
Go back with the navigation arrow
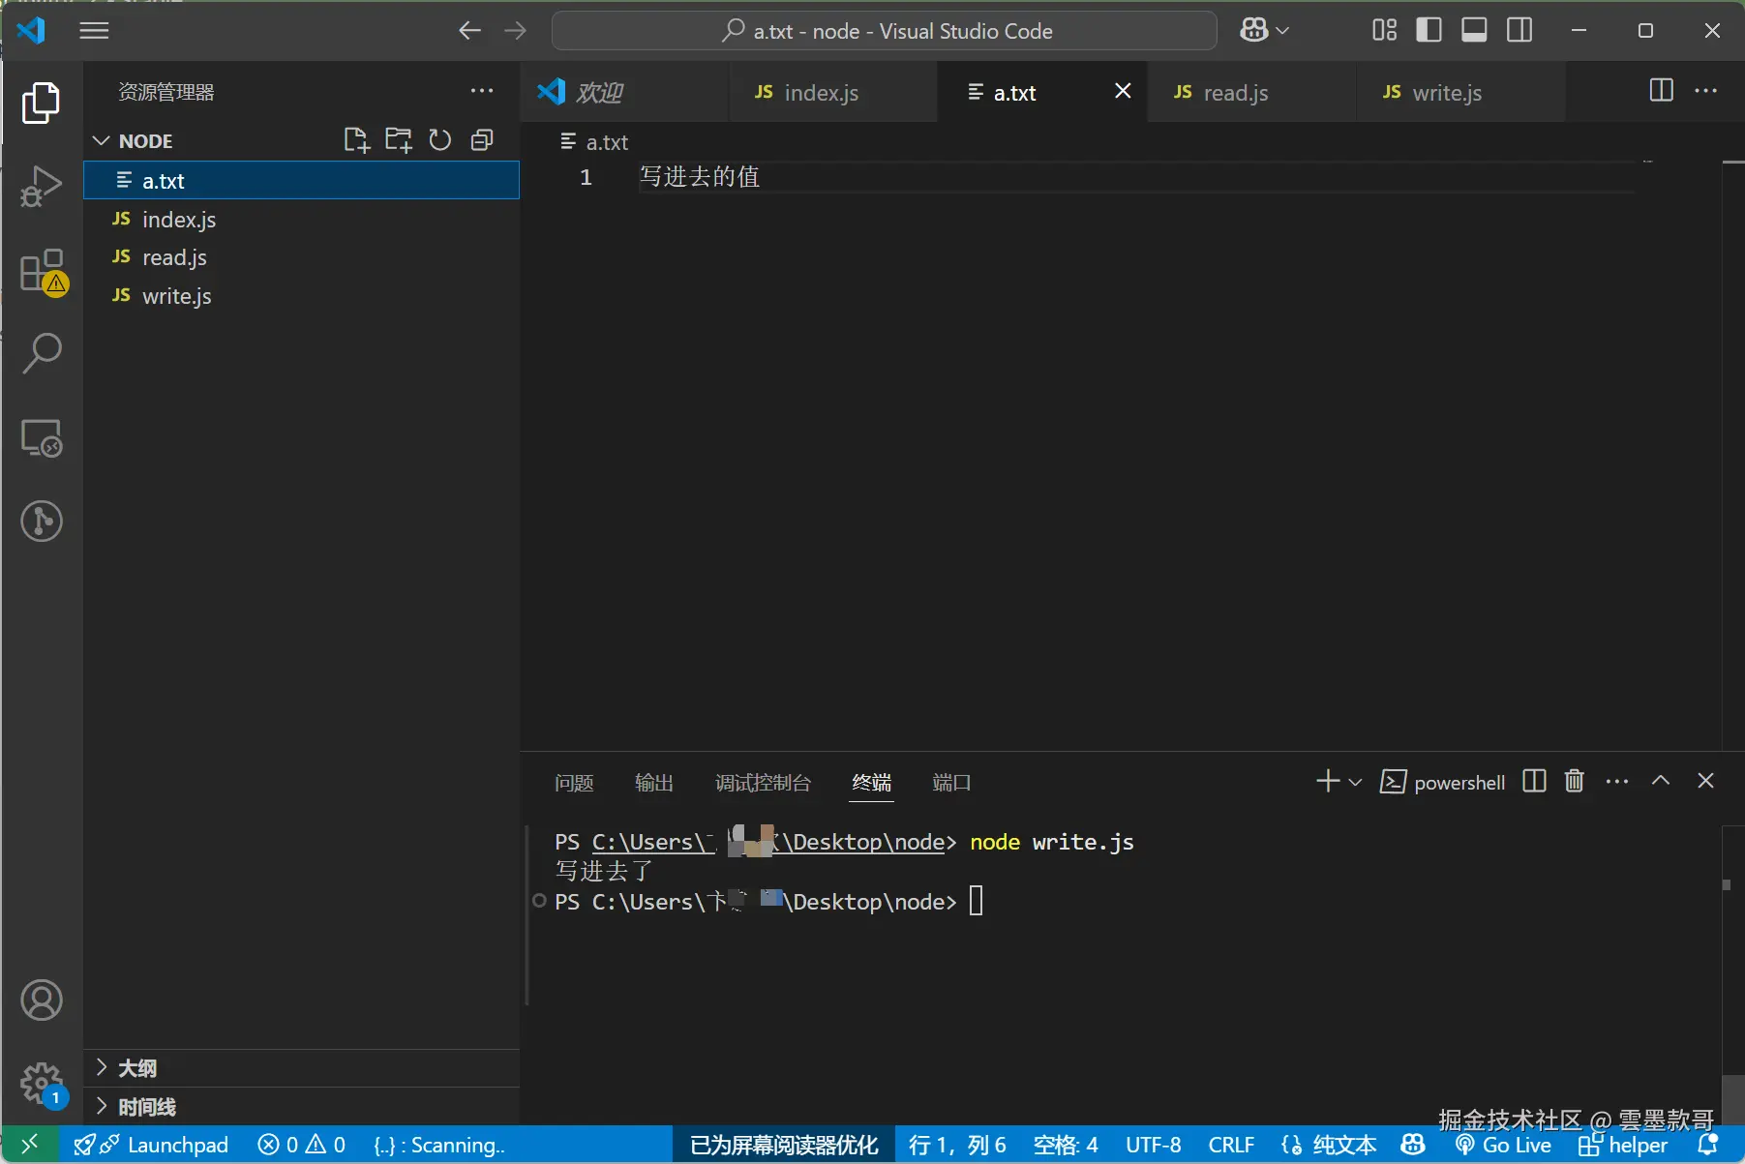click(x=469, y=31)
